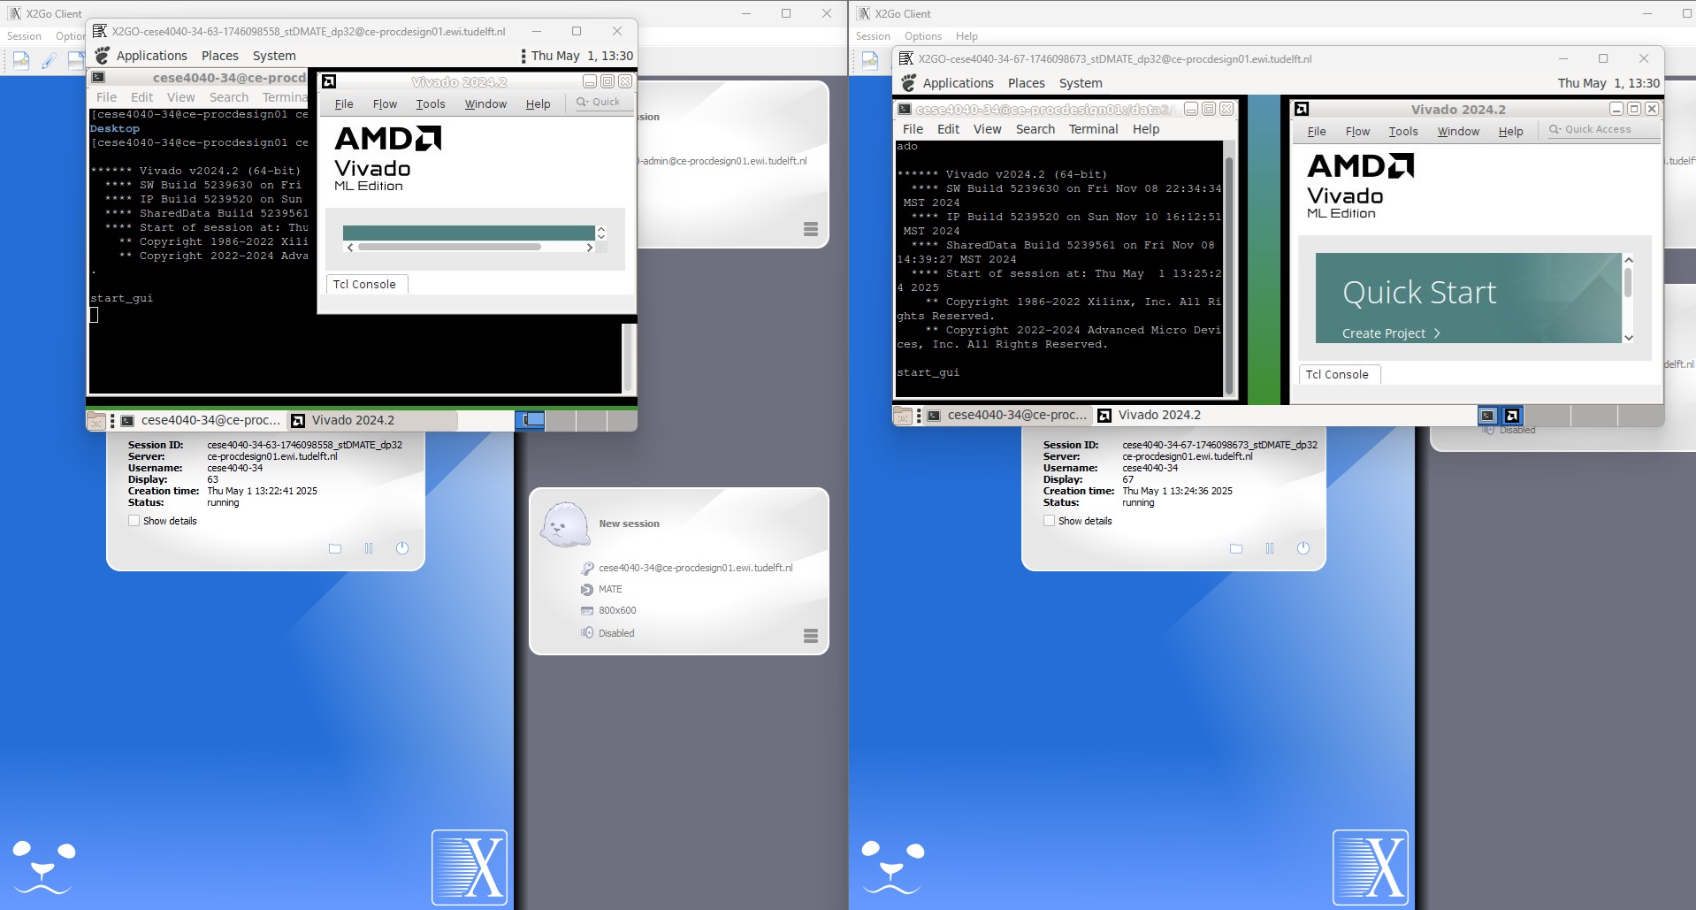
Task: Click vertical scrollbar thumb in right Quick Start panel
Action: coord(1628,282)
